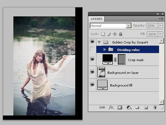Click the layers list scroll down arrow
Image resolution: width=166 pixels, height=125 pixels.
[161, 102]
